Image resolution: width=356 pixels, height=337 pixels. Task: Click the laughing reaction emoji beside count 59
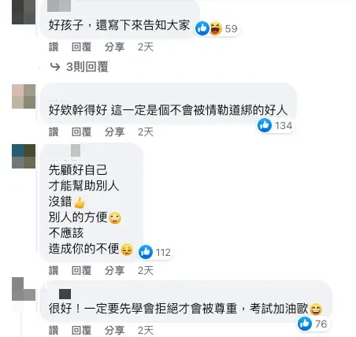pos(216,28)
